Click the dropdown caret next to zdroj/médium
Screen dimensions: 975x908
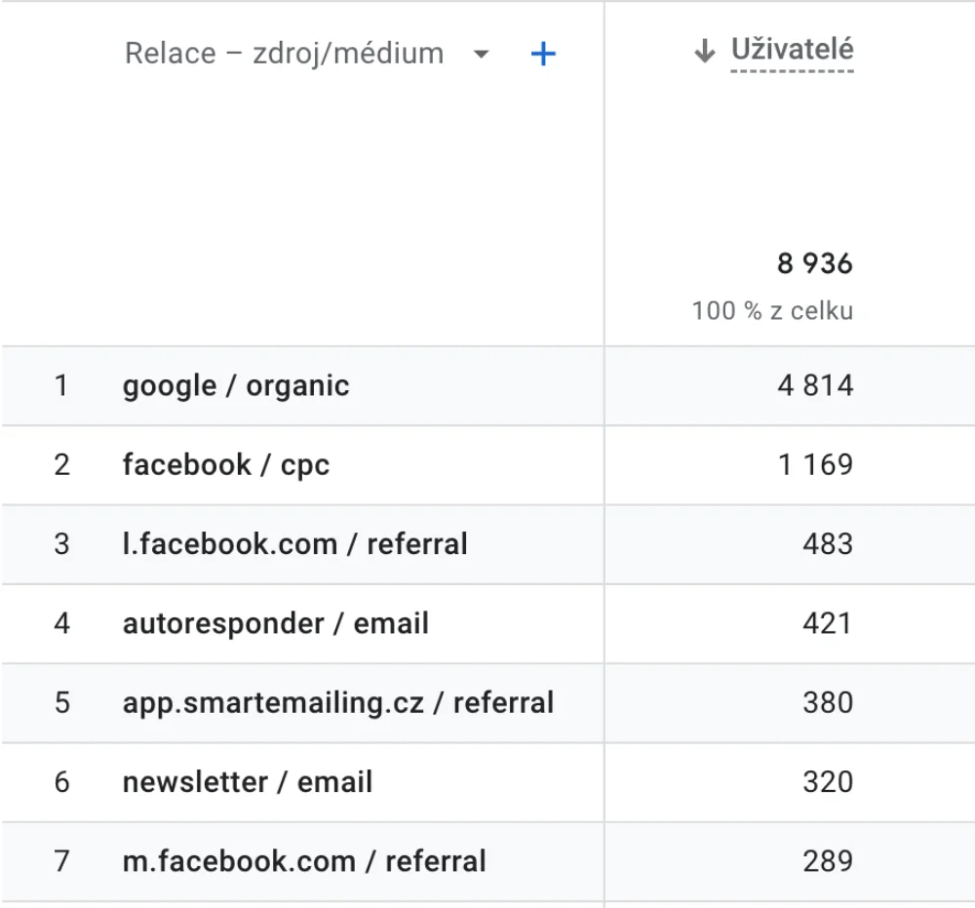pos(481,55)
